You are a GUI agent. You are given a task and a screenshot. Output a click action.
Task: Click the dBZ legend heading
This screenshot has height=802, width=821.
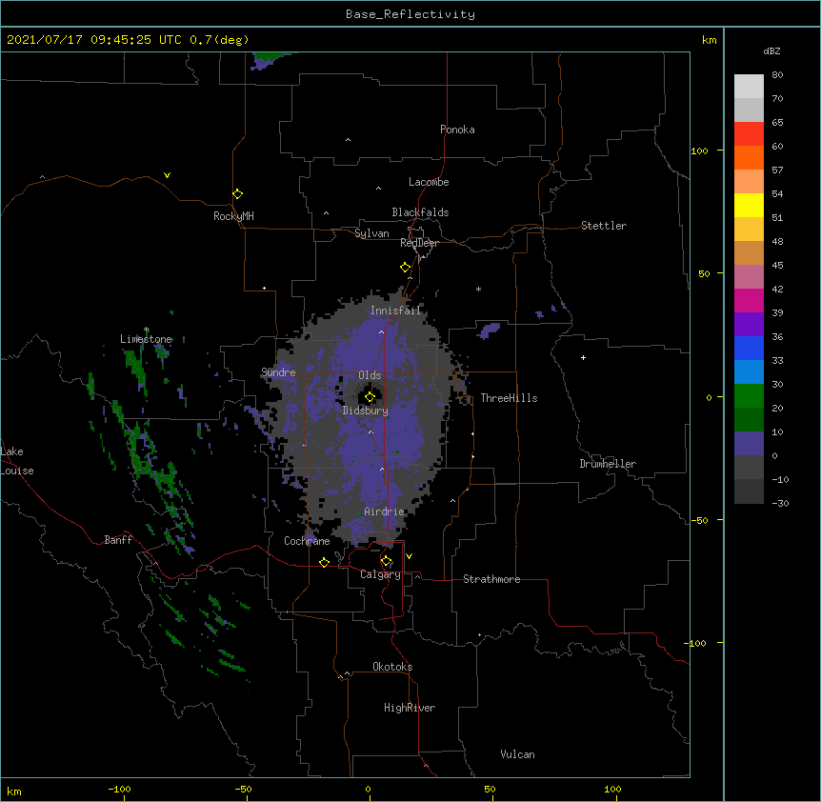[x=771, y=50]
